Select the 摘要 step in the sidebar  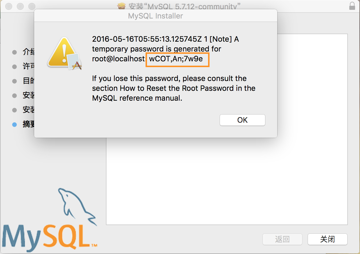click(x=29, y=124)
